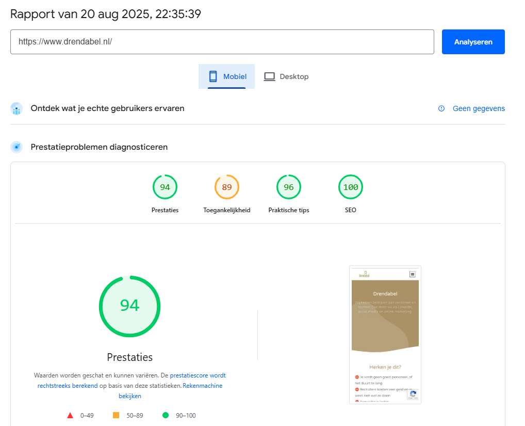Open the prestatiescore wordt rechtstreeks berekend link
Viewport: 525px width, 426px height.
198,375
